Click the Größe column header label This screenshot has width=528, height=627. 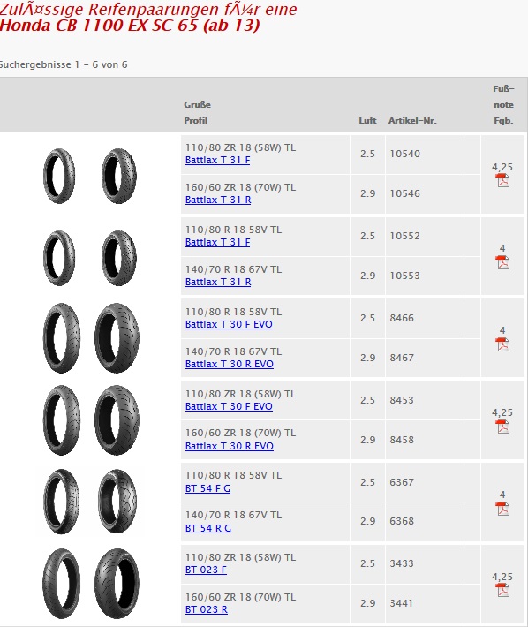[x=197, y=104]
